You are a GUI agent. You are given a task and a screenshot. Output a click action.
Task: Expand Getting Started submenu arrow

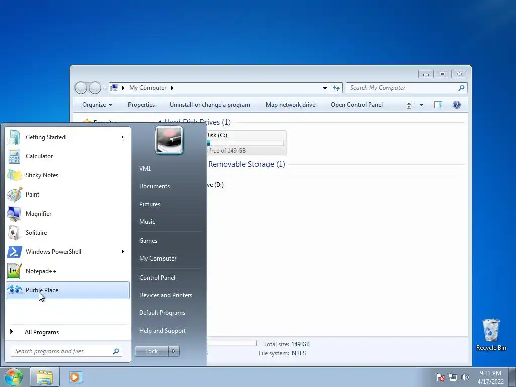pos(123,137)
